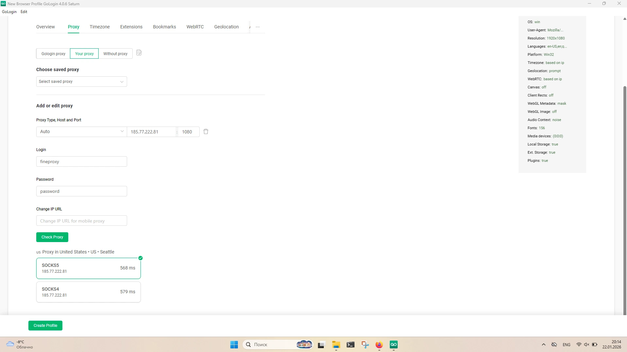The height and width of the screenshot is (352, 627).
Task: Switch to the Overview tab
Action: [x=45, y=27]
